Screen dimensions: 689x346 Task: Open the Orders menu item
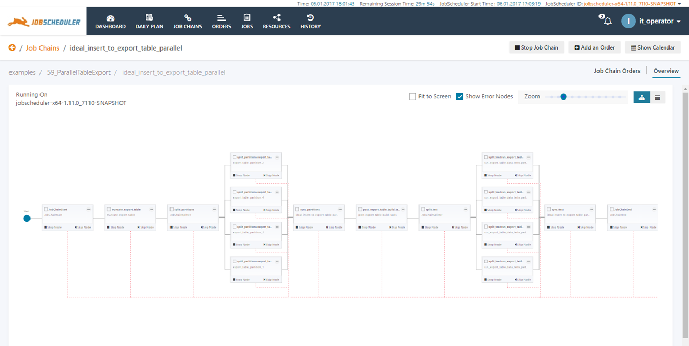221,21
